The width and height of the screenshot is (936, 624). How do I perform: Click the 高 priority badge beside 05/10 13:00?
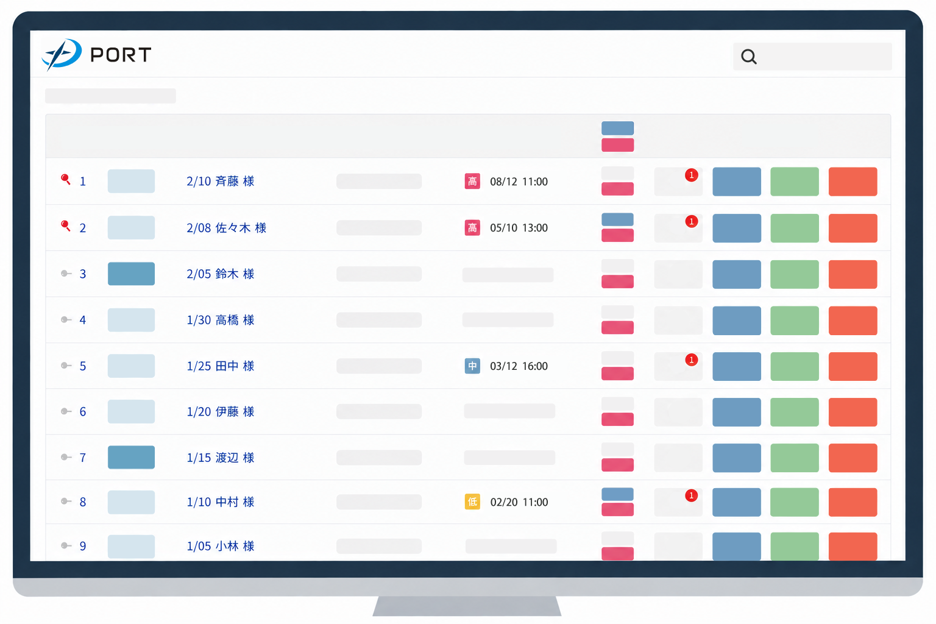tap(472, 228)
